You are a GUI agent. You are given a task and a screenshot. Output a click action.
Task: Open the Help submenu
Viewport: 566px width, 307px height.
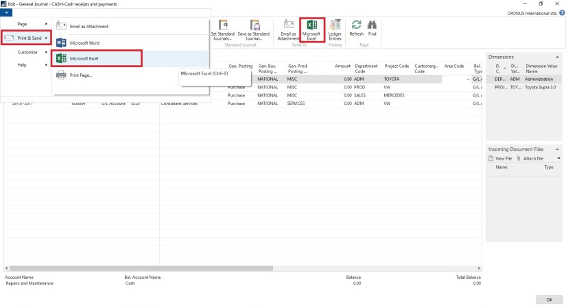25,64
